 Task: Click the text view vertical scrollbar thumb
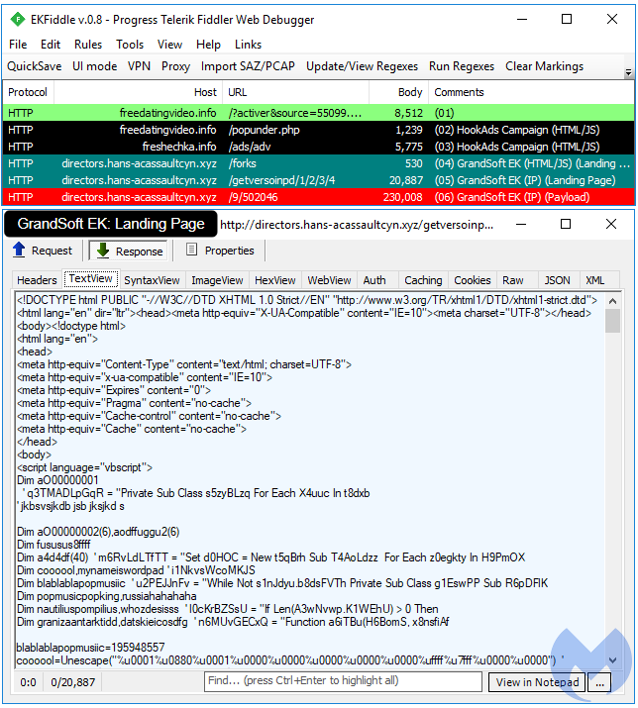point(612,321)
